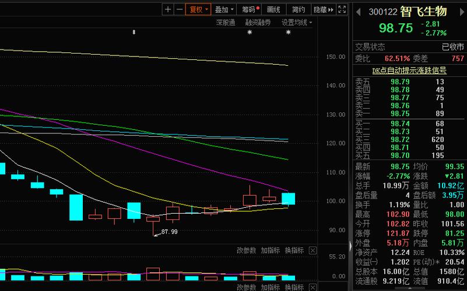Screen dimensions: 467x291
Task: Click 买五 price 98.70
Action: pyautogui.click(x=400, y=155)
